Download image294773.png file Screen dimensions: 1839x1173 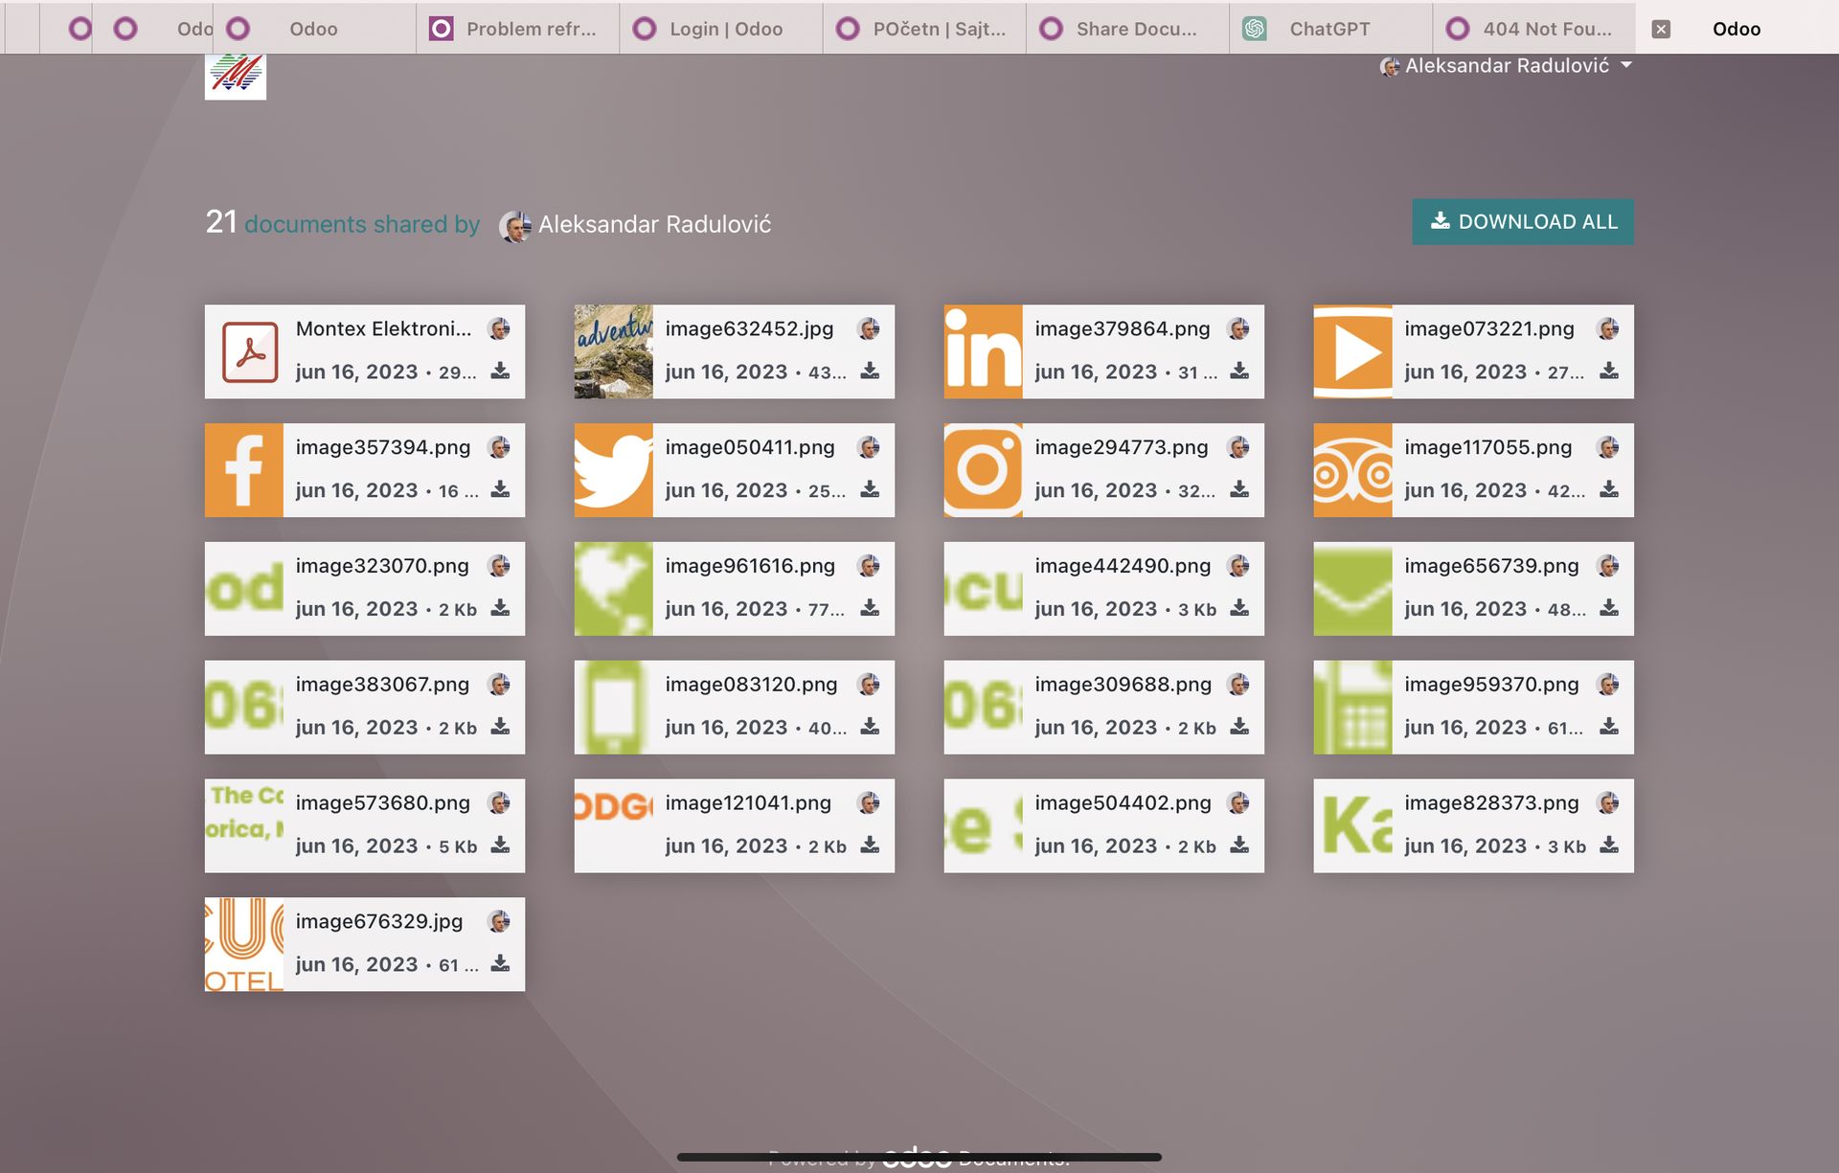[x=1239, y=489]
